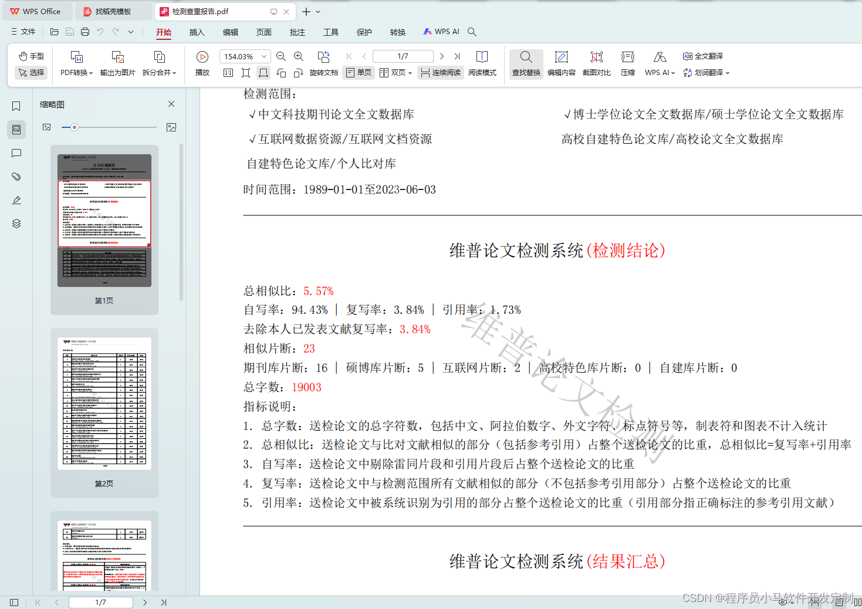The width and height of the screenshot is (862, 609).
Task: Add a new tab with plus button
Action: [306, 12]
